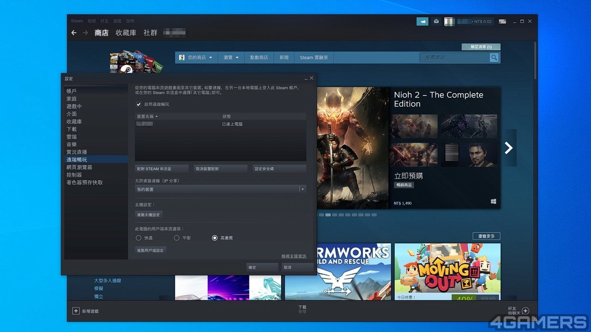Click the 已連上電腦 device row
The image size is (591, 332).
click(x=220, y=124)
